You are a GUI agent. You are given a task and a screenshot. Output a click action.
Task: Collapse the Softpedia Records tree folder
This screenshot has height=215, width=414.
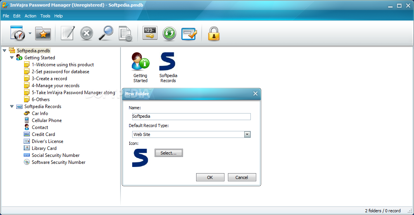12,106
